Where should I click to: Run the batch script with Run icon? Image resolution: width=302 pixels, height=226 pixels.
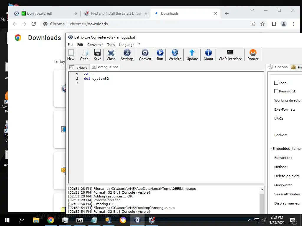[160, 55]
